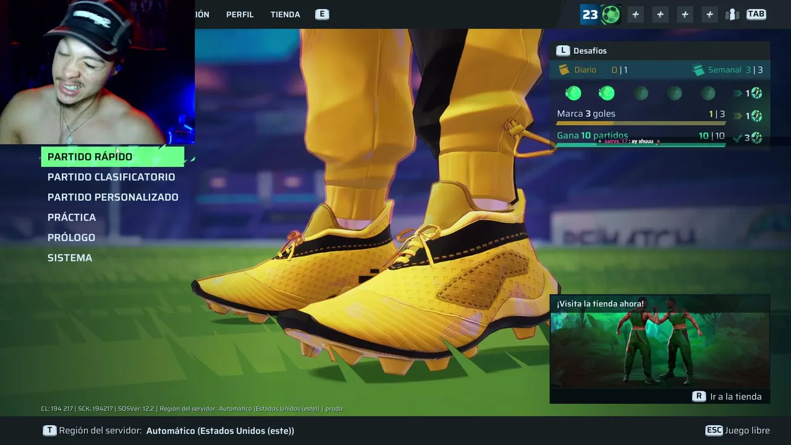Click the teal Semanal ticket icon
Image resolution: width=791 pixels, height=445 pixels.
pyautogui.click(x=699, y=70)
